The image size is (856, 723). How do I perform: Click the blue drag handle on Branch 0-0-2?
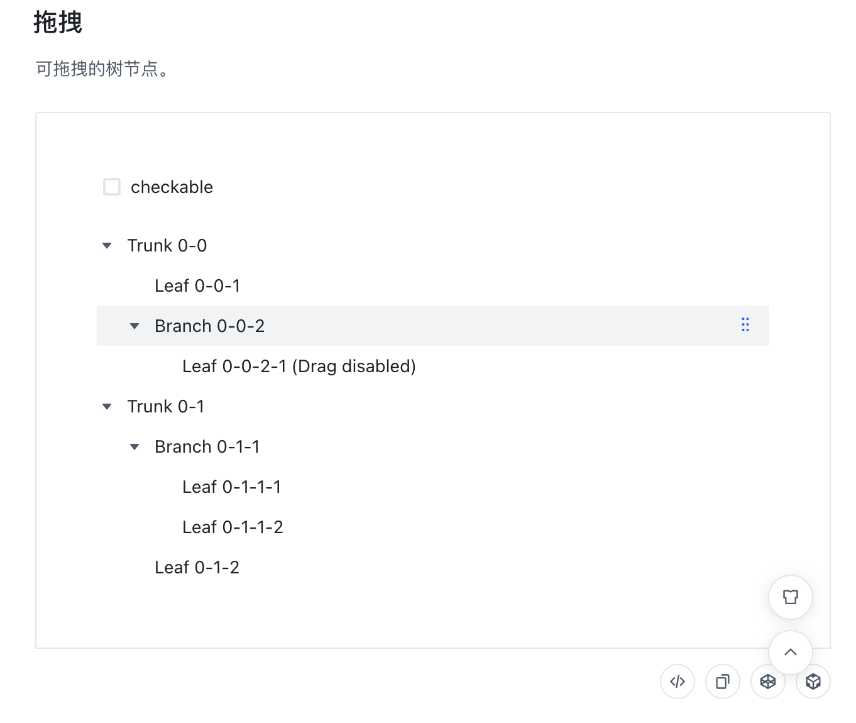(745, 325)
